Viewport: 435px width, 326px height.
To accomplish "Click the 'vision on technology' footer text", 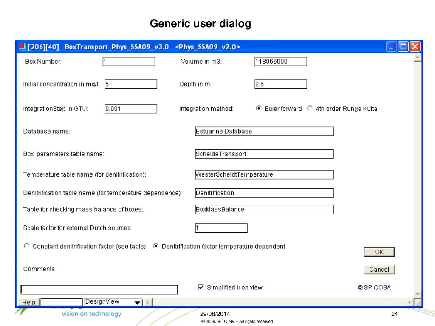I will (92, 314).
